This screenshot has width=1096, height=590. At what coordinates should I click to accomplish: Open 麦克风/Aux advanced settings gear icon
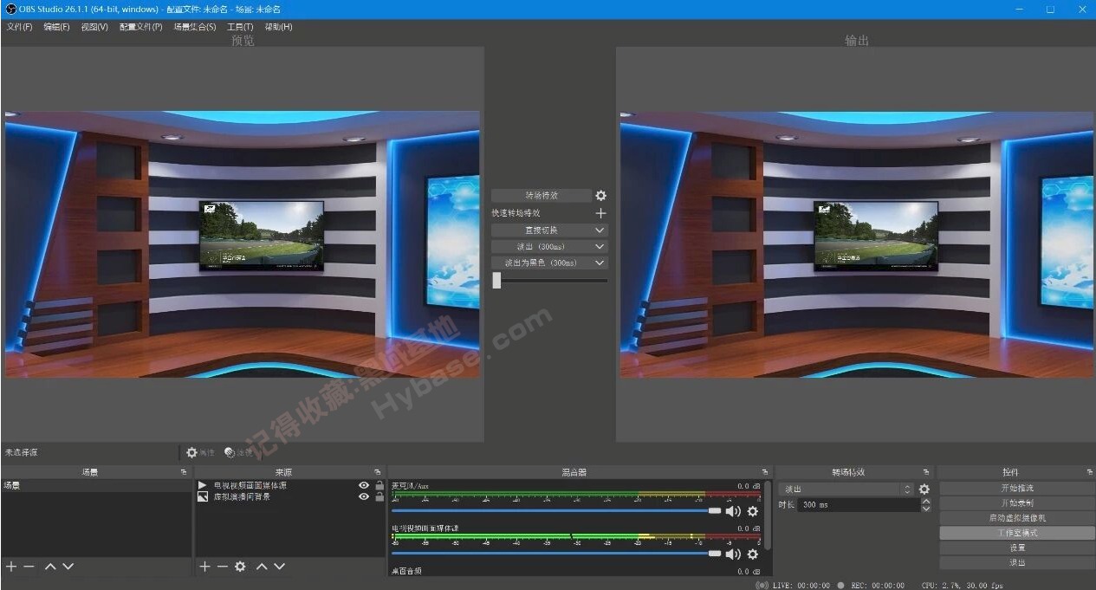[x=752, y=511]
